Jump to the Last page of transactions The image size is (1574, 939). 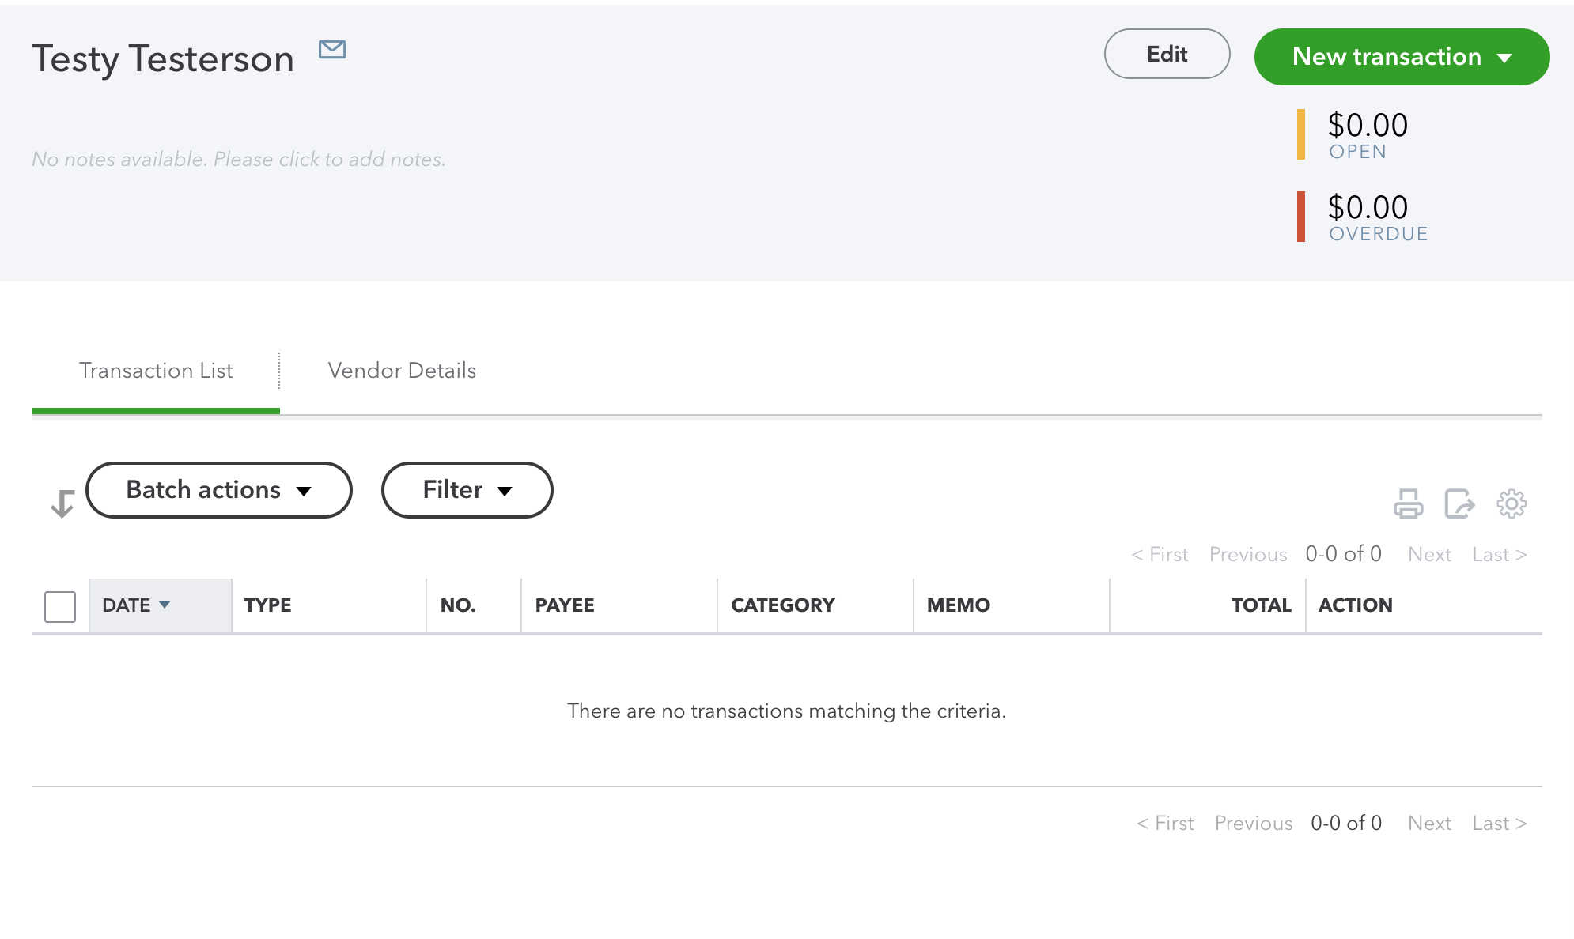pyautogui.click(x=1498, y=554)
